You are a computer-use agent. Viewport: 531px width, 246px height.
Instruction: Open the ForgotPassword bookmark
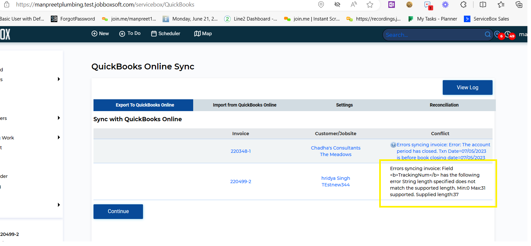[73, 19]
